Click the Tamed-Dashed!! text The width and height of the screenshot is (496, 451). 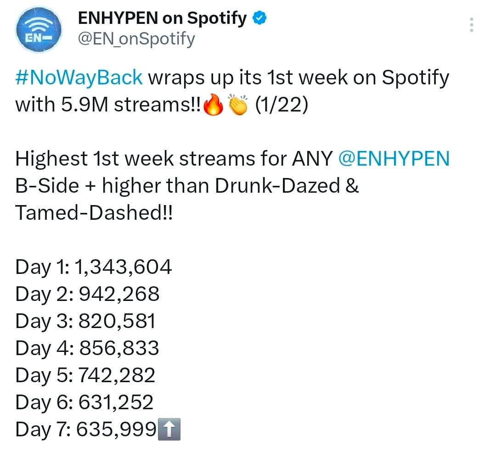point(94,213)
